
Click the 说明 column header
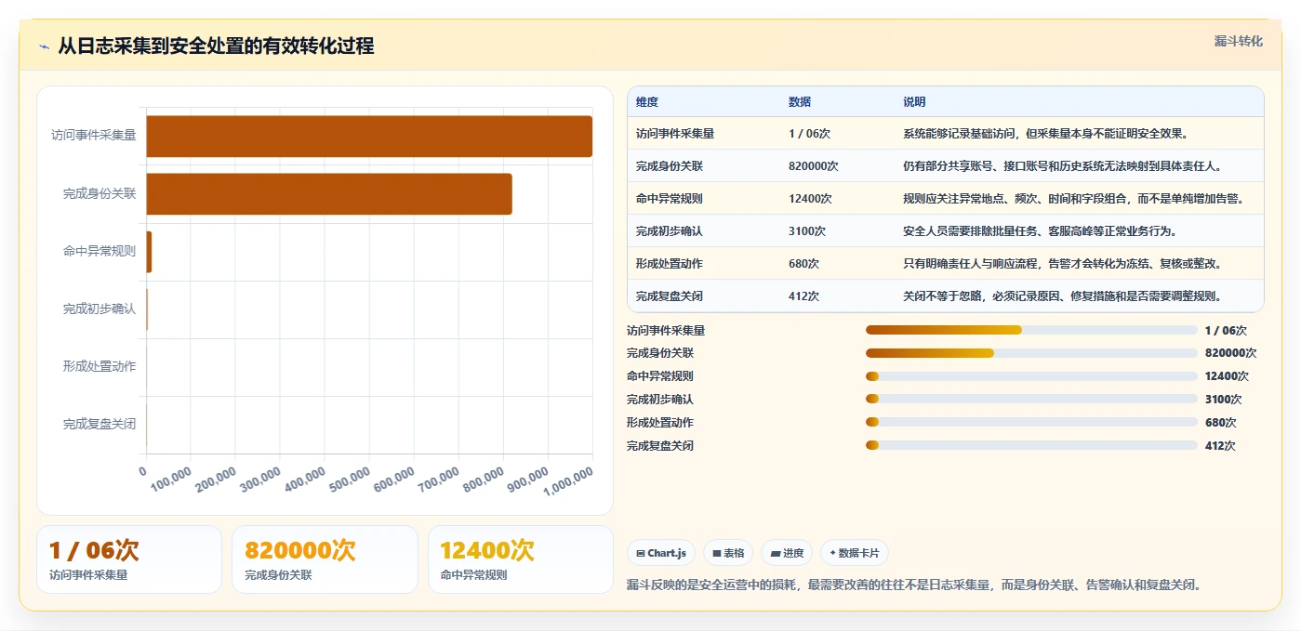coord(914,102)
